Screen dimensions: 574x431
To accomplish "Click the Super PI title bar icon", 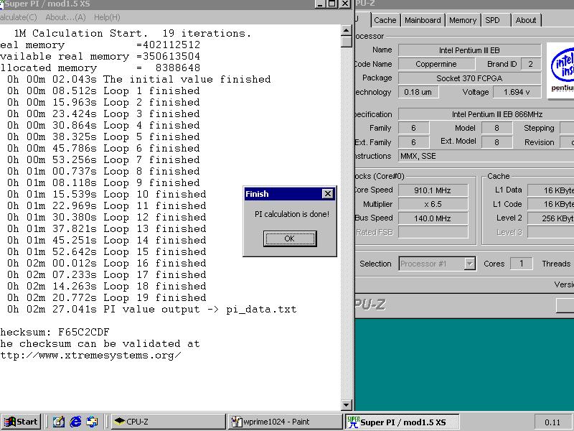I will pos(1,4).
